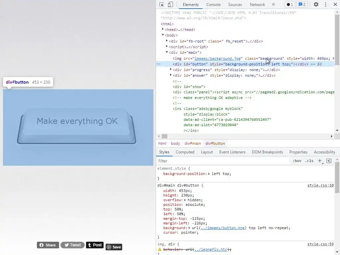Open style.css:59 source link

point(320,244)
